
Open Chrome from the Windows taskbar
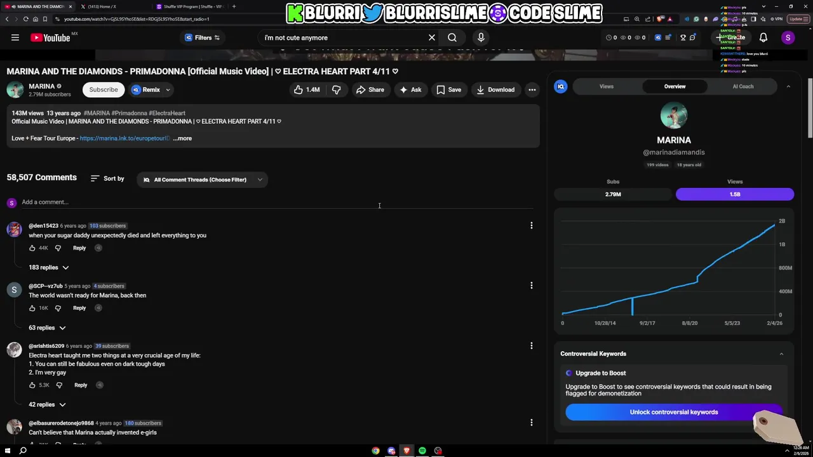pos(376,451)
